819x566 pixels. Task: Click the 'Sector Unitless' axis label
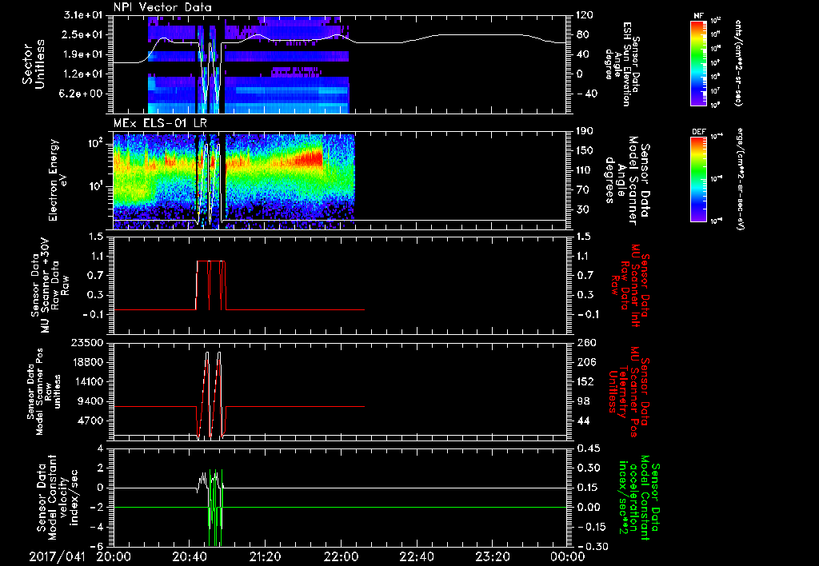(x=33, y=64)
